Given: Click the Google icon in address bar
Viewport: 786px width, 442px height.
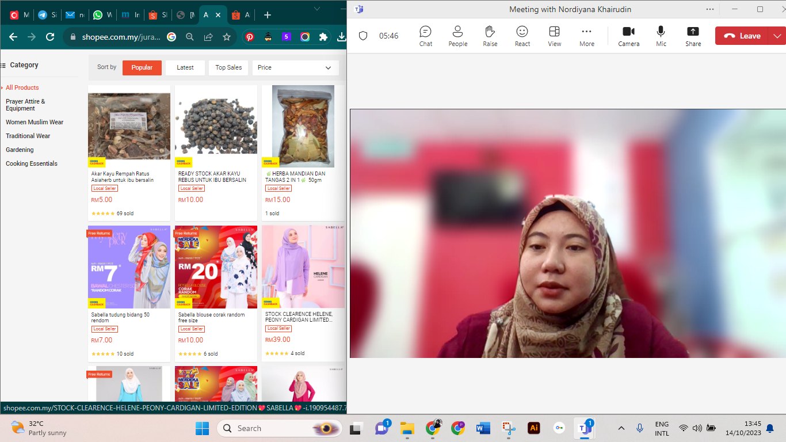Looking at the screenshot, I should click(x=171, y=37).
